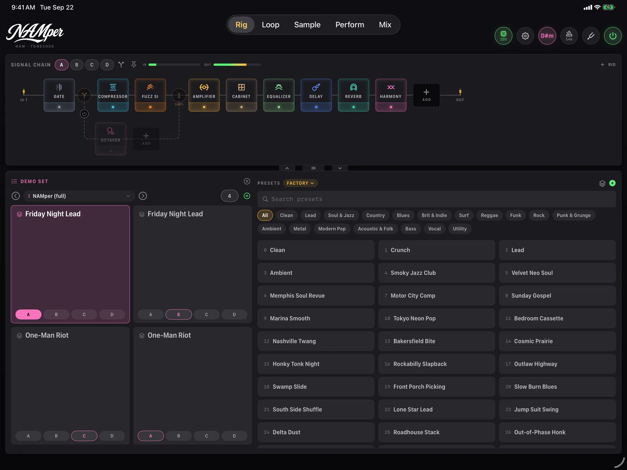Open the FACTORY presets dropdown
627x470 pixels.
click(300, 183)
